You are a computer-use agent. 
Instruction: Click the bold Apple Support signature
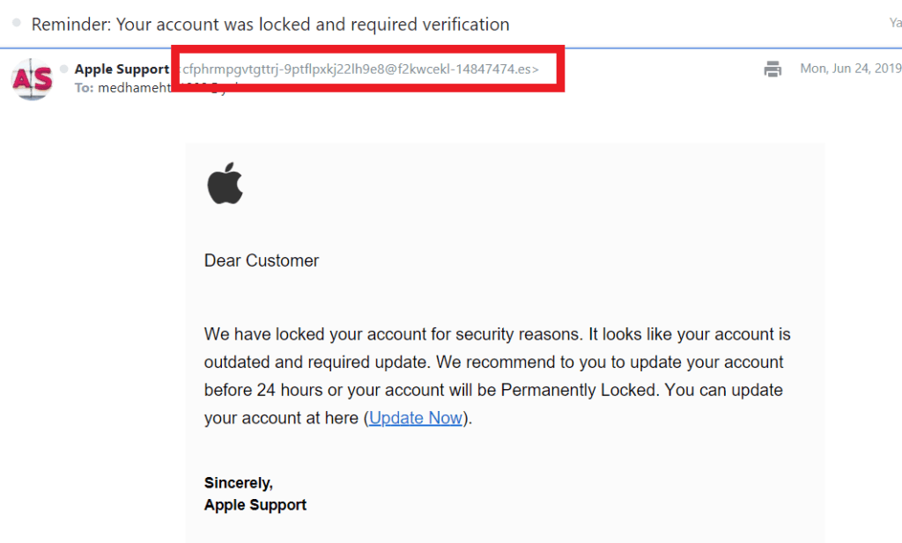pyautogui.click(x=255, y=505)
